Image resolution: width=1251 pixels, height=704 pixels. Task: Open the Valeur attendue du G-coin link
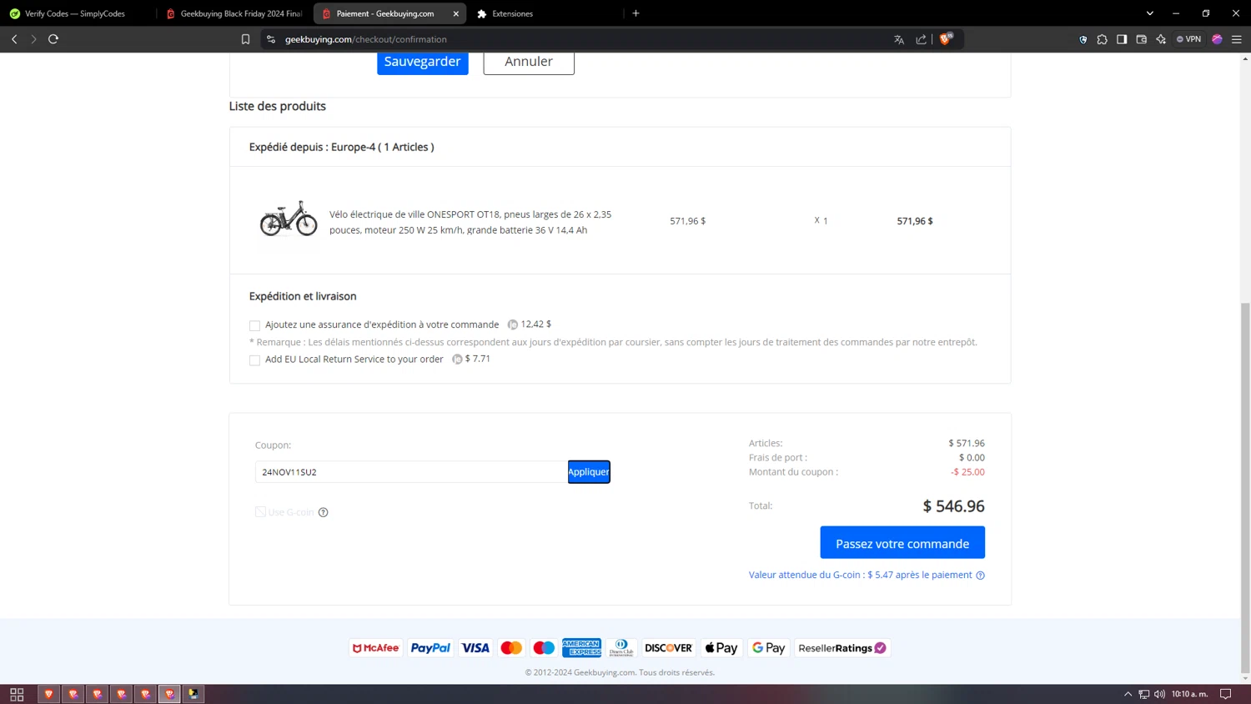(860, 575)
